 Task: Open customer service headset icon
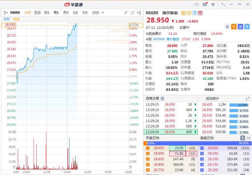pos(197,4)
